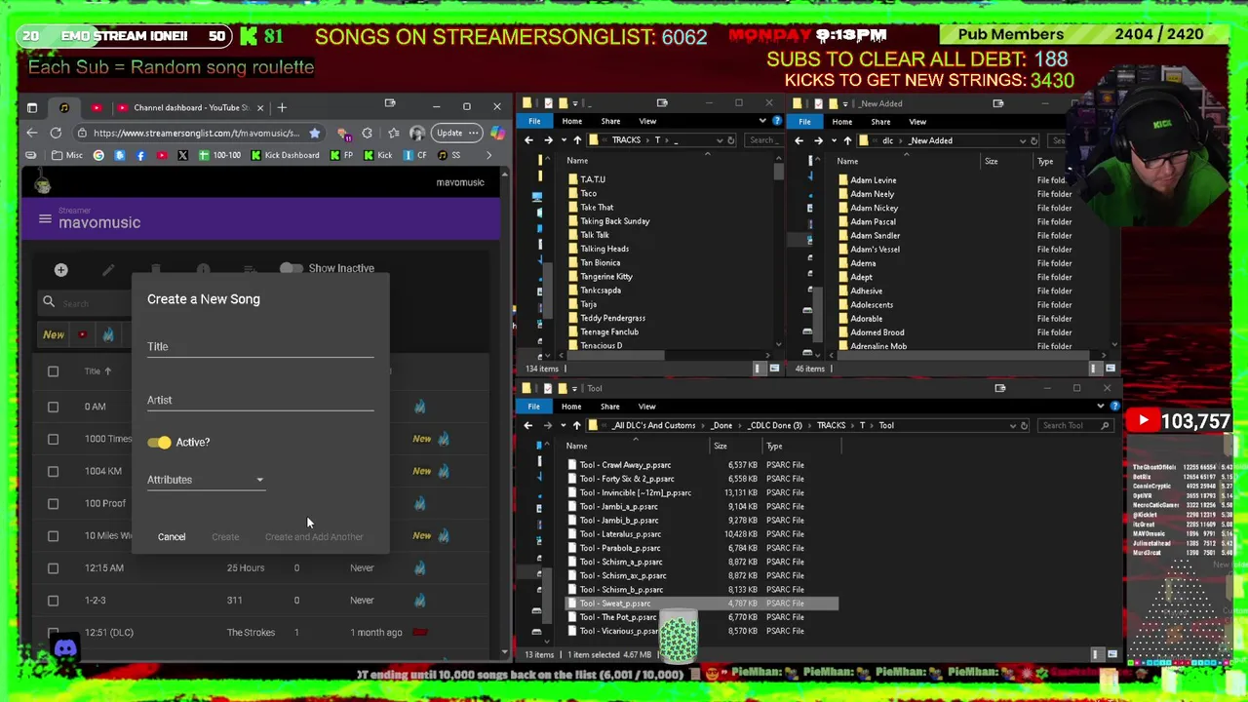Viewport: 1248px width, 702px height.
Task: Check the box for 100 Proof song
Action: point(53,503)
